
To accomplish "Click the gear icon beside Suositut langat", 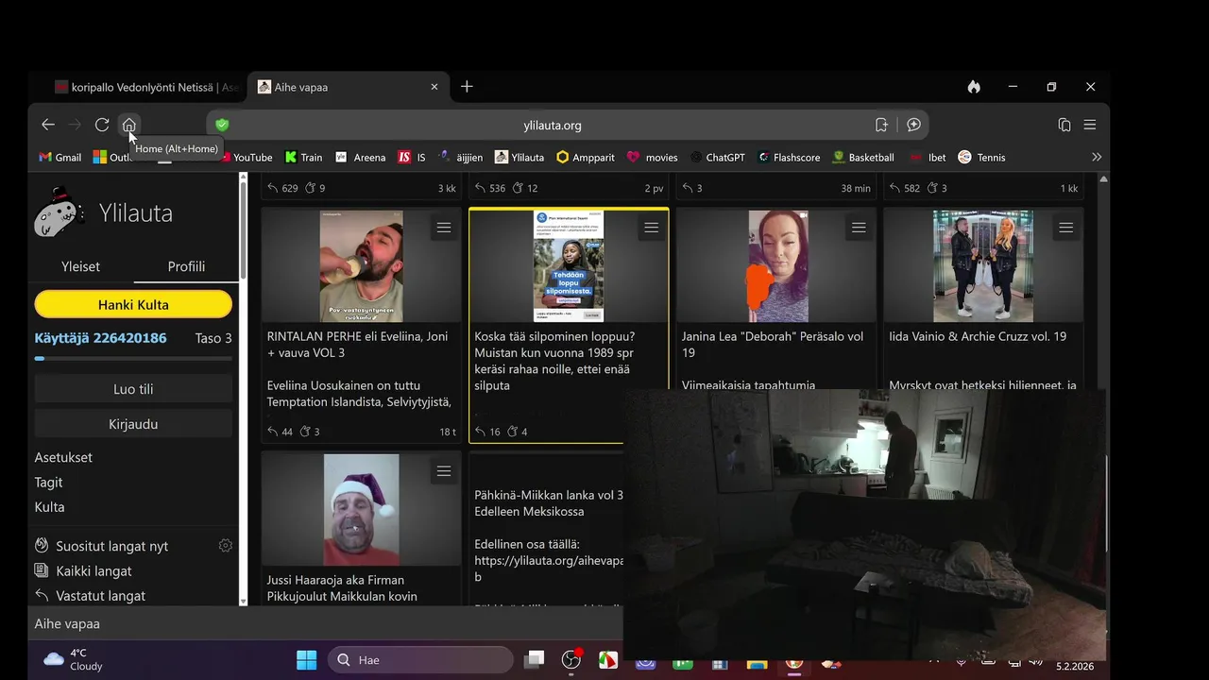I will click(225, 546).
